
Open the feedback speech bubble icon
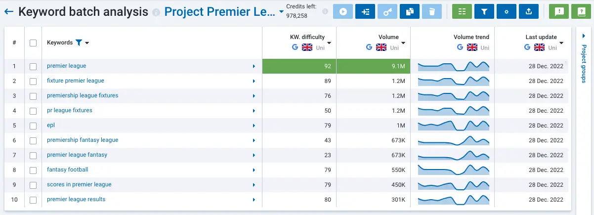[559, 12]
